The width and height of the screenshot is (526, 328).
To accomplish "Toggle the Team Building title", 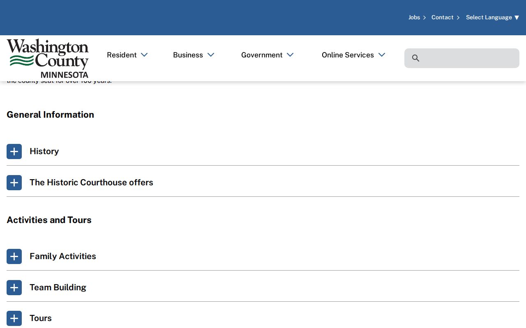I will pos(58,287).
